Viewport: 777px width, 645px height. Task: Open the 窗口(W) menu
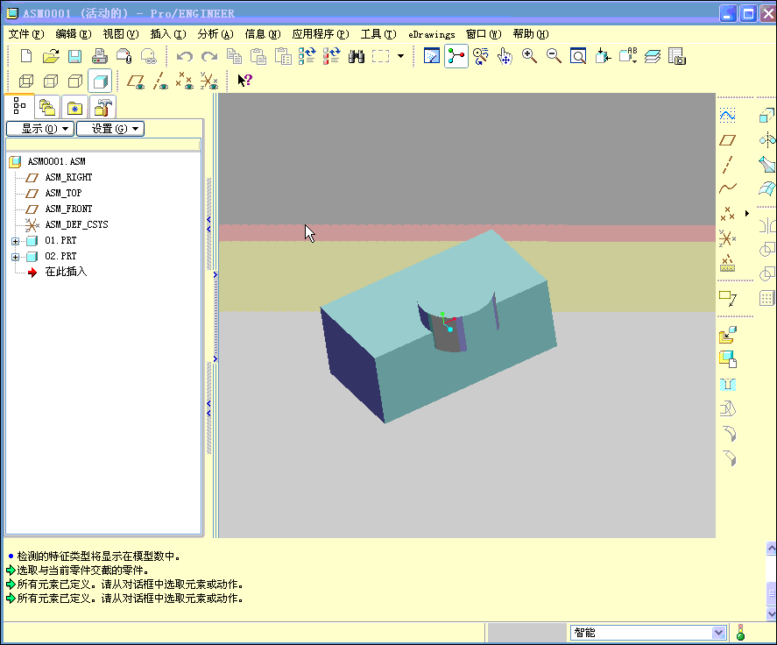(484, 34)
